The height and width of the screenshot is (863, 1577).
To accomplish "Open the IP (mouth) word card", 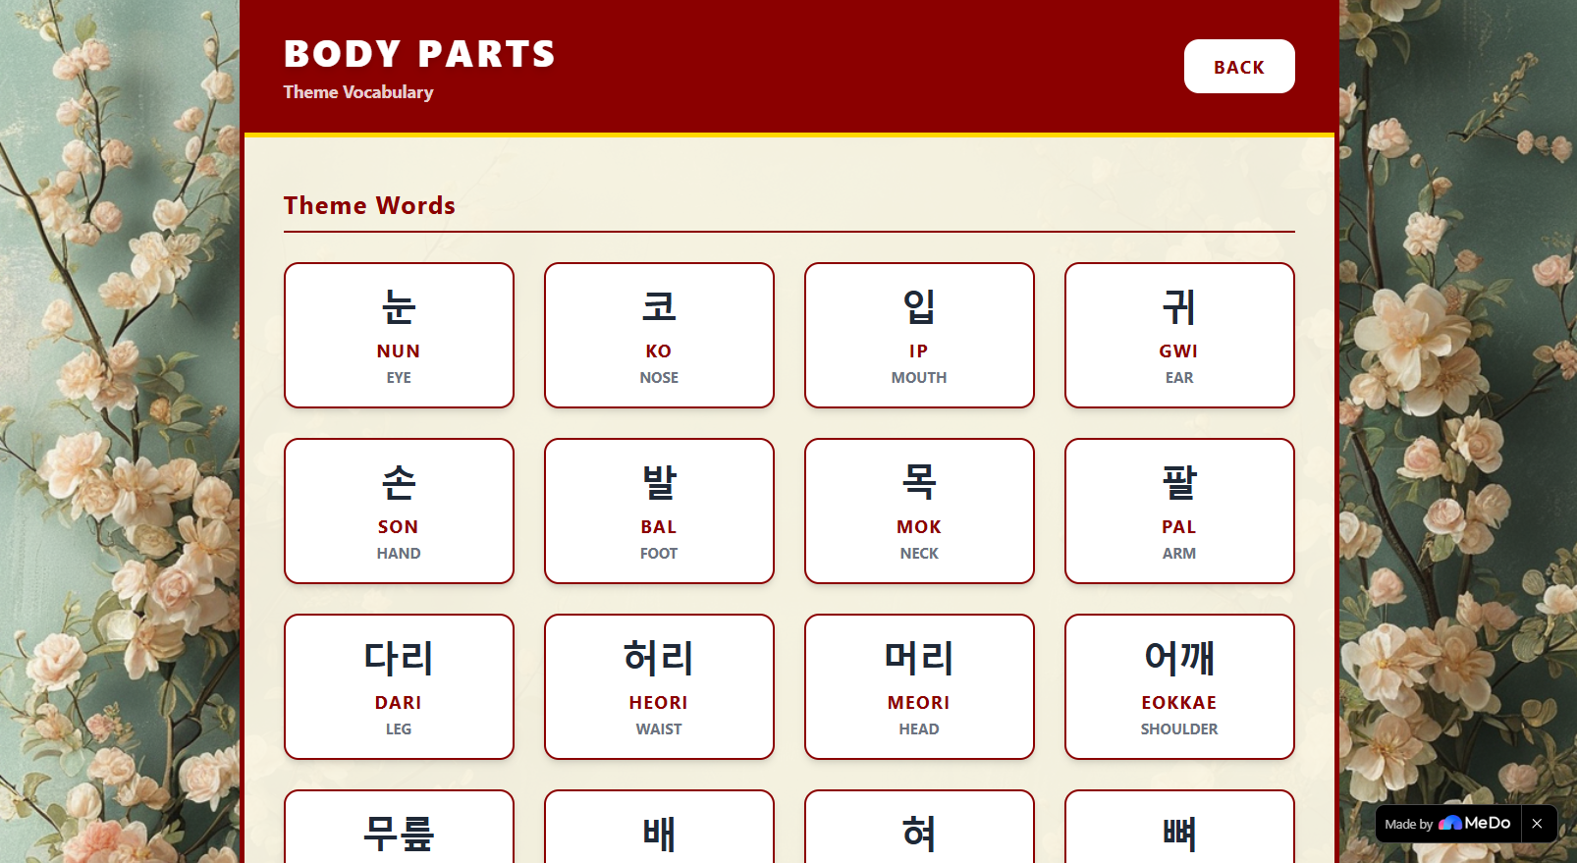I will [919, 335].
